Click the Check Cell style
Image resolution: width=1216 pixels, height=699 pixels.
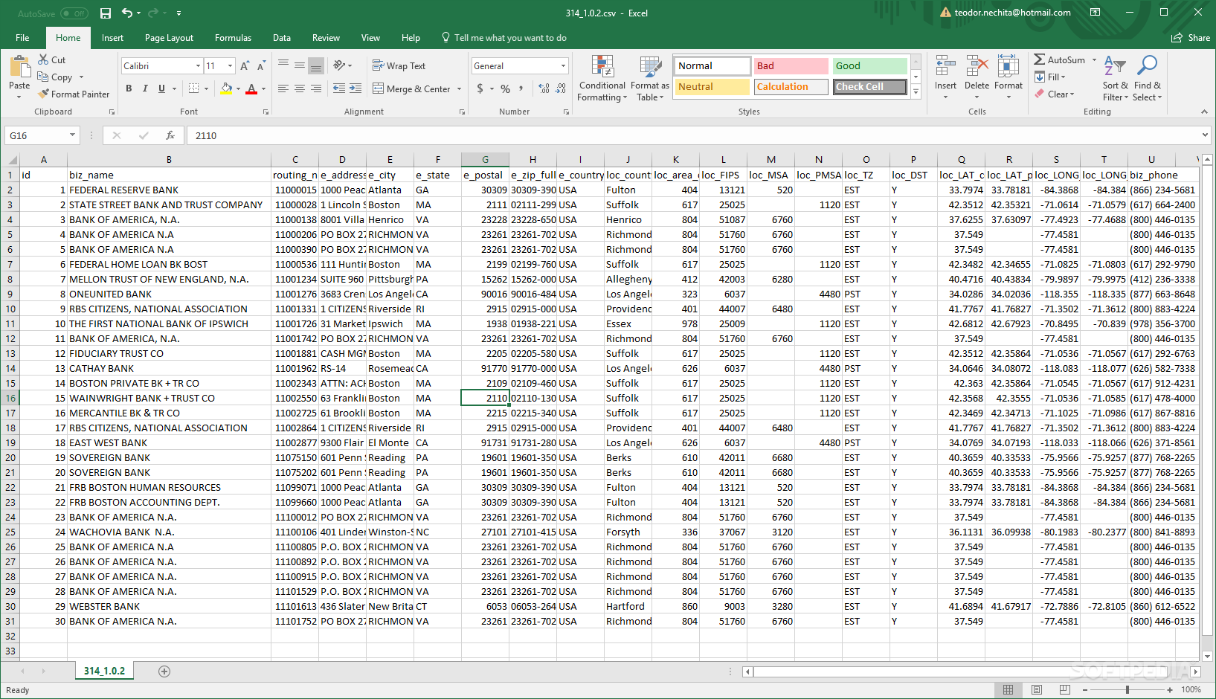coord(869,87)
